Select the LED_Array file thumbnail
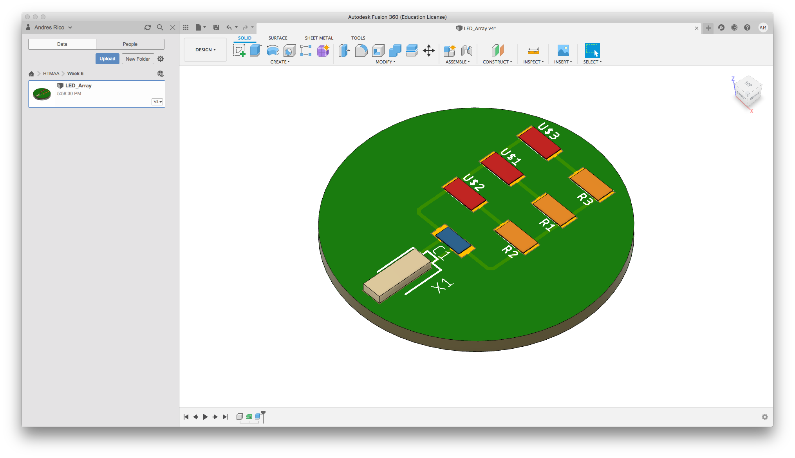The height and width of the screenshot is (458, 795). coord(42,94)
